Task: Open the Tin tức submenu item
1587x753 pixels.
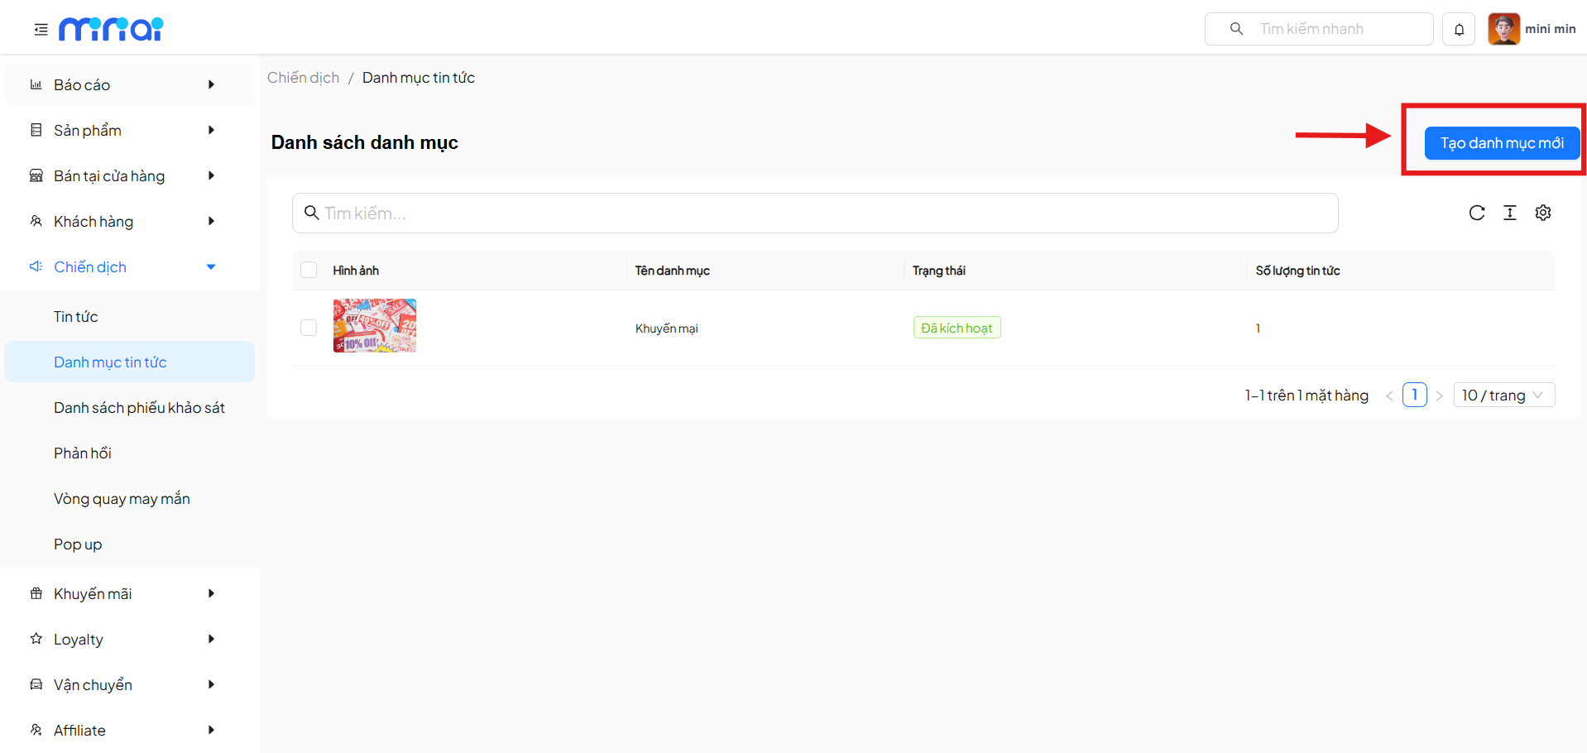Action: point(76,316)
